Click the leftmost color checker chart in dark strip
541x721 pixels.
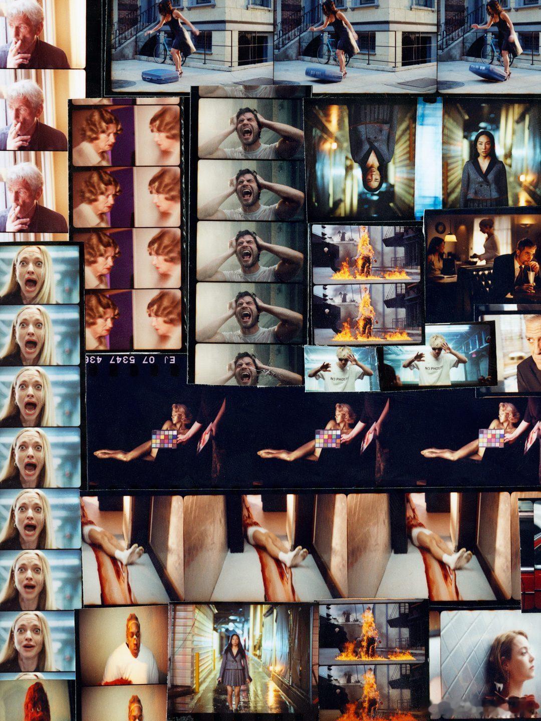pyautogui.click(x=165, y=439)
